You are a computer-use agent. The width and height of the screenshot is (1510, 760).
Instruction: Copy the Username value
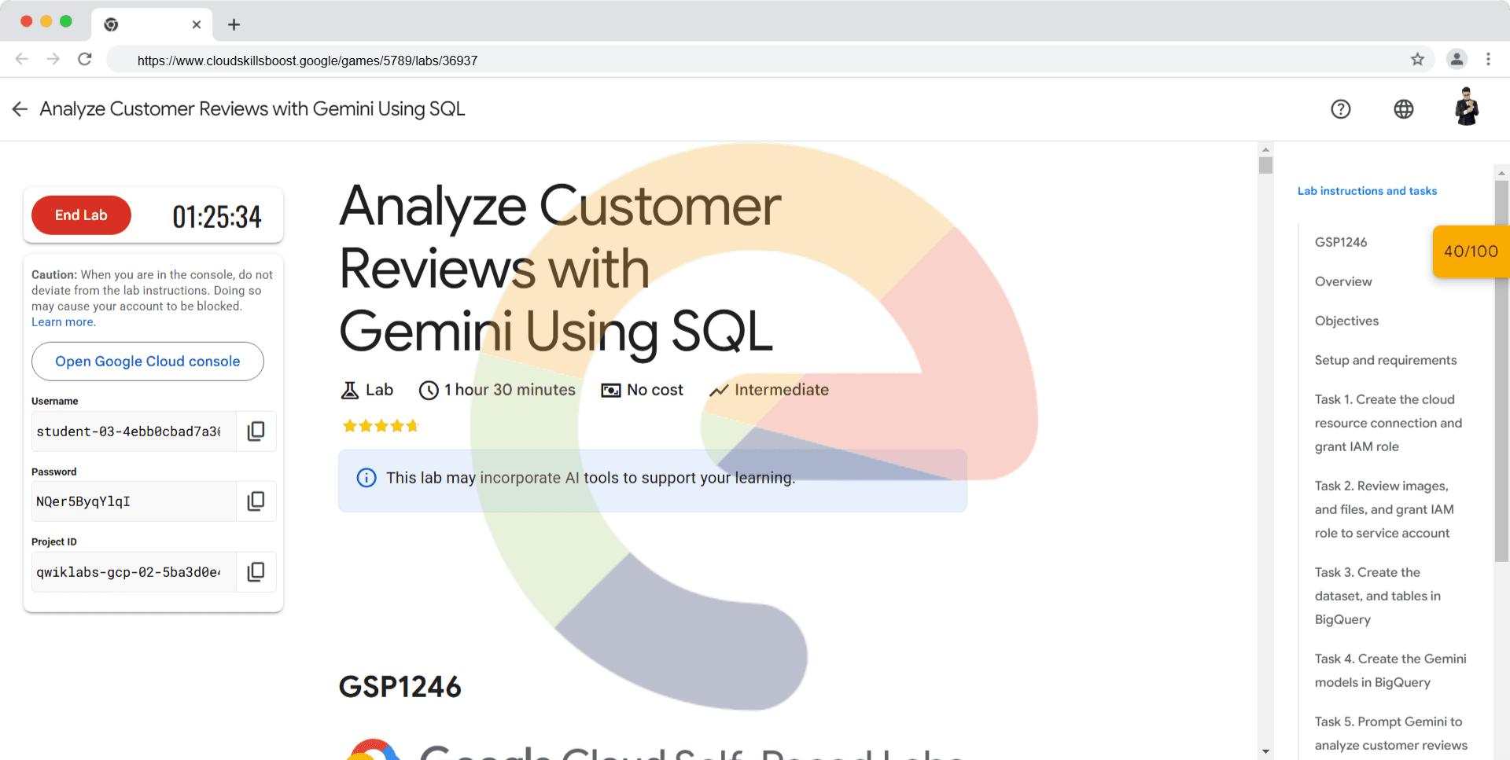pyautogui.click(x=256, y=431)
